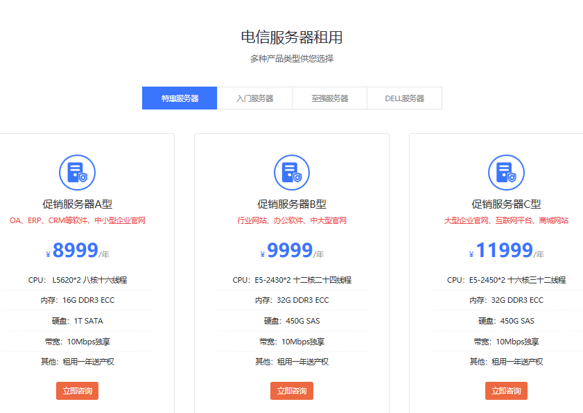Click 其他: 租用一年送产权 in B型 card
Screen dimensions: 583x413
pyautogui.click(x=292, y=362)
